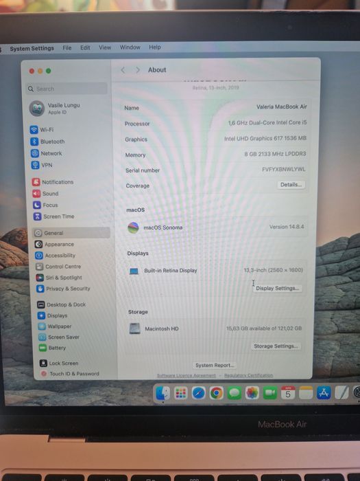Image resolution: width=360 pixels, height=481 pixels.
Task: Open Display Settings button
Action: point(277,288)
